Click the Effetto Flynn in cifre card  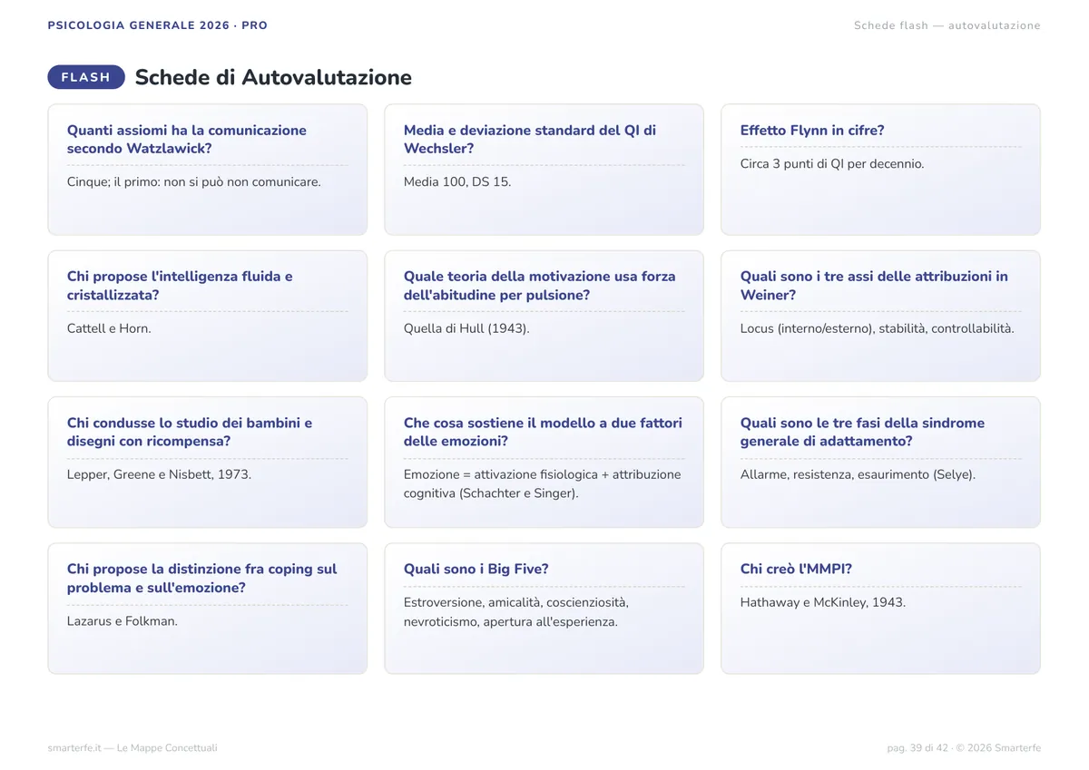click(x=881, y=170)
